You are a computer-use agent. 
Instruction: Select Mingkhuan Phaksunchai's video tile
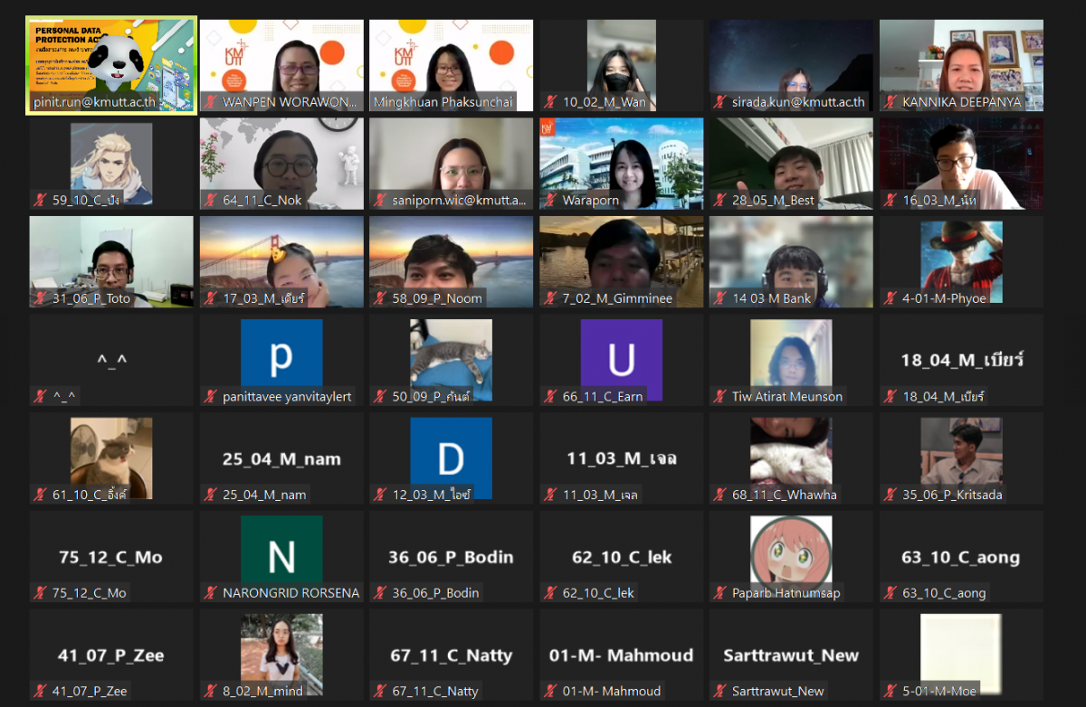[451, 66]
